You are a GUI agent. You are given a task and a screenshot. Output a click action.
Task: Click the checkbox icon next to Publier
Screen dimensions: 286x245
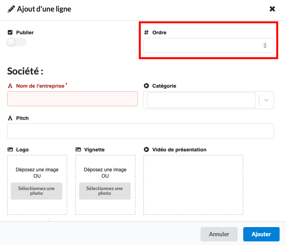[10, 32]
